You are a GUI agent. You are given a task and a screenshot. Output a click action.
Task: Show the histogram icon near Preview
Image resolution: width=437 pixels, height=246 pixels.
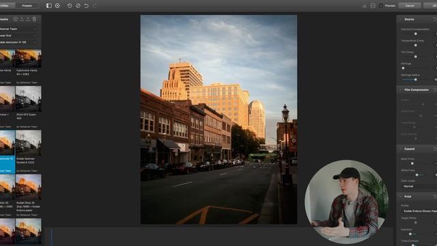tap(364, 5)
